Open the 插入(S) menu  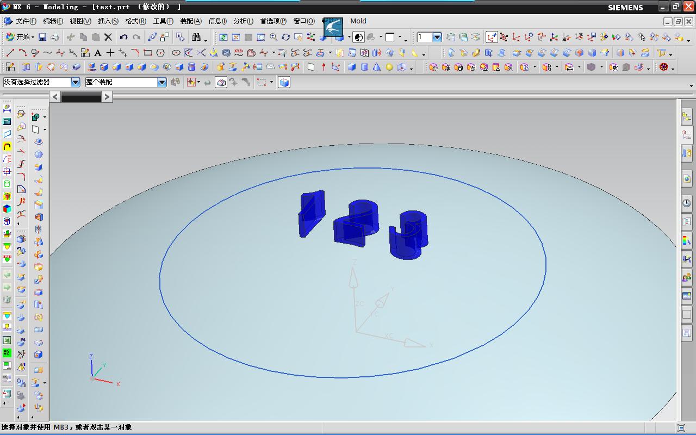[108, 21]
